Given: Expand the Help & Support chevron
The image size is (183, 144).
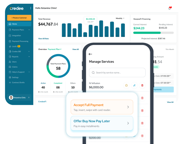Looking at the screenshot, I should pos(29,72).
